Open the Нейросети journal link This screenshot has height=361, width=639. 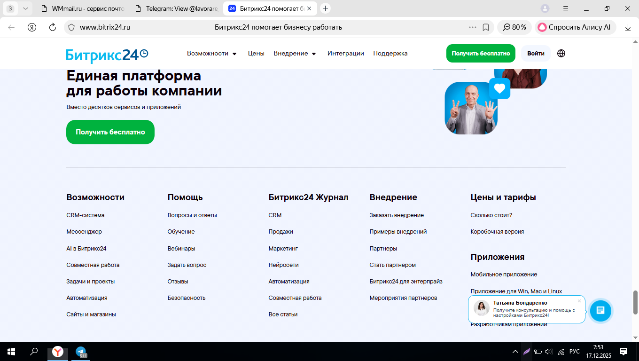coord(284,265)
